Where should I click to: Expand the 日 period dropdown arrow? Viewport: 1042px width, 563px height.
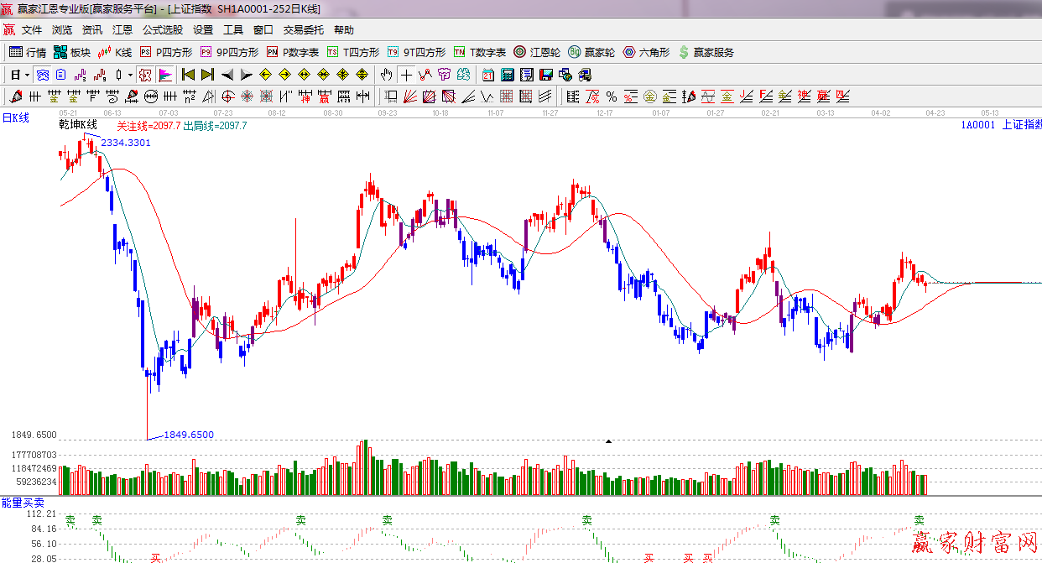pyautogui.click(x=27, y=75)
